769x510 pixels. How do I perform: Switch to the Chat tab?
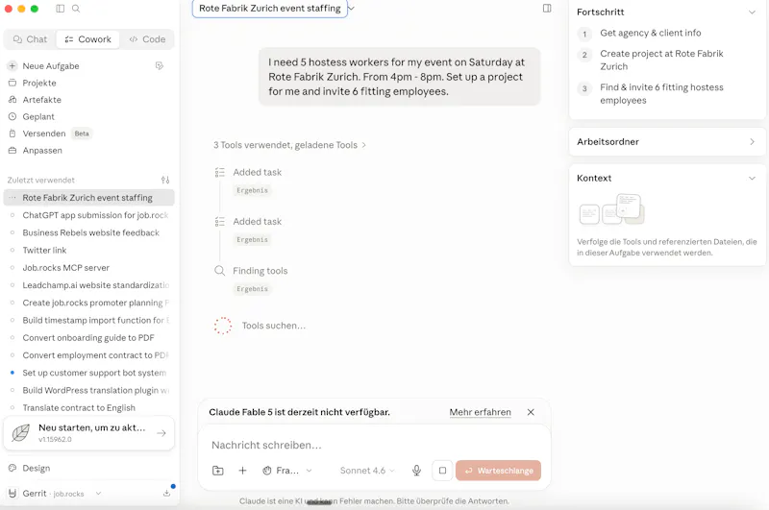point(31,39)
